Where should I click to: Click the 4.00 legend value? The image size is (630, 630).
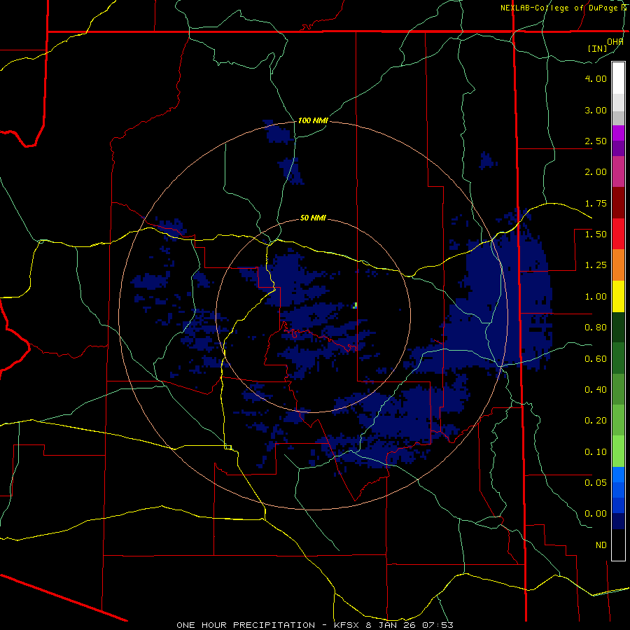coord(596,78)
